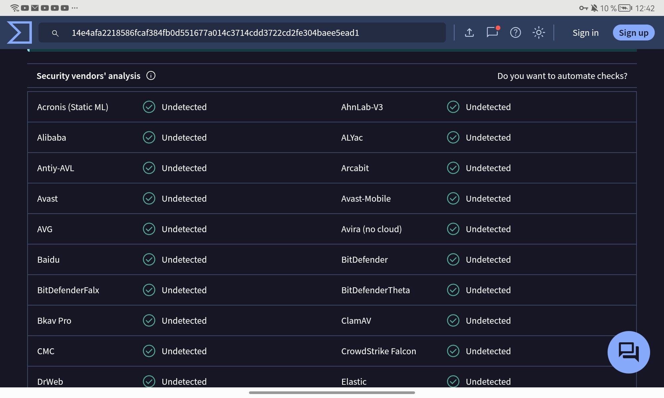Tap the mail notification icon in status bar

pos(35,8)
